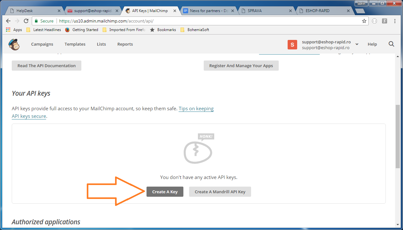Close the News for partners tab
403x230 pixels.
(232, 11)
